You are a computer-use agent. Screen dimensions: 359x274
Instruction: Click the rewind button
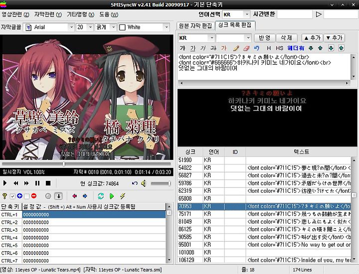click(16, 183)
